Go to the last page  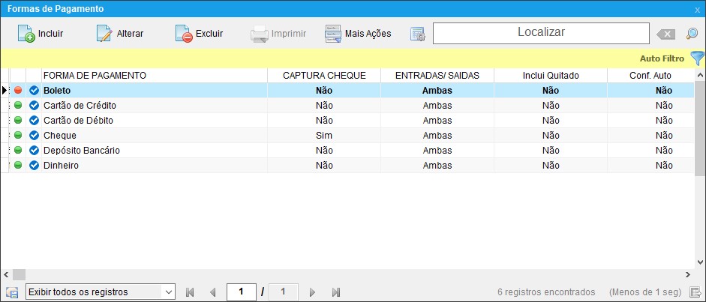click(335, 292)
